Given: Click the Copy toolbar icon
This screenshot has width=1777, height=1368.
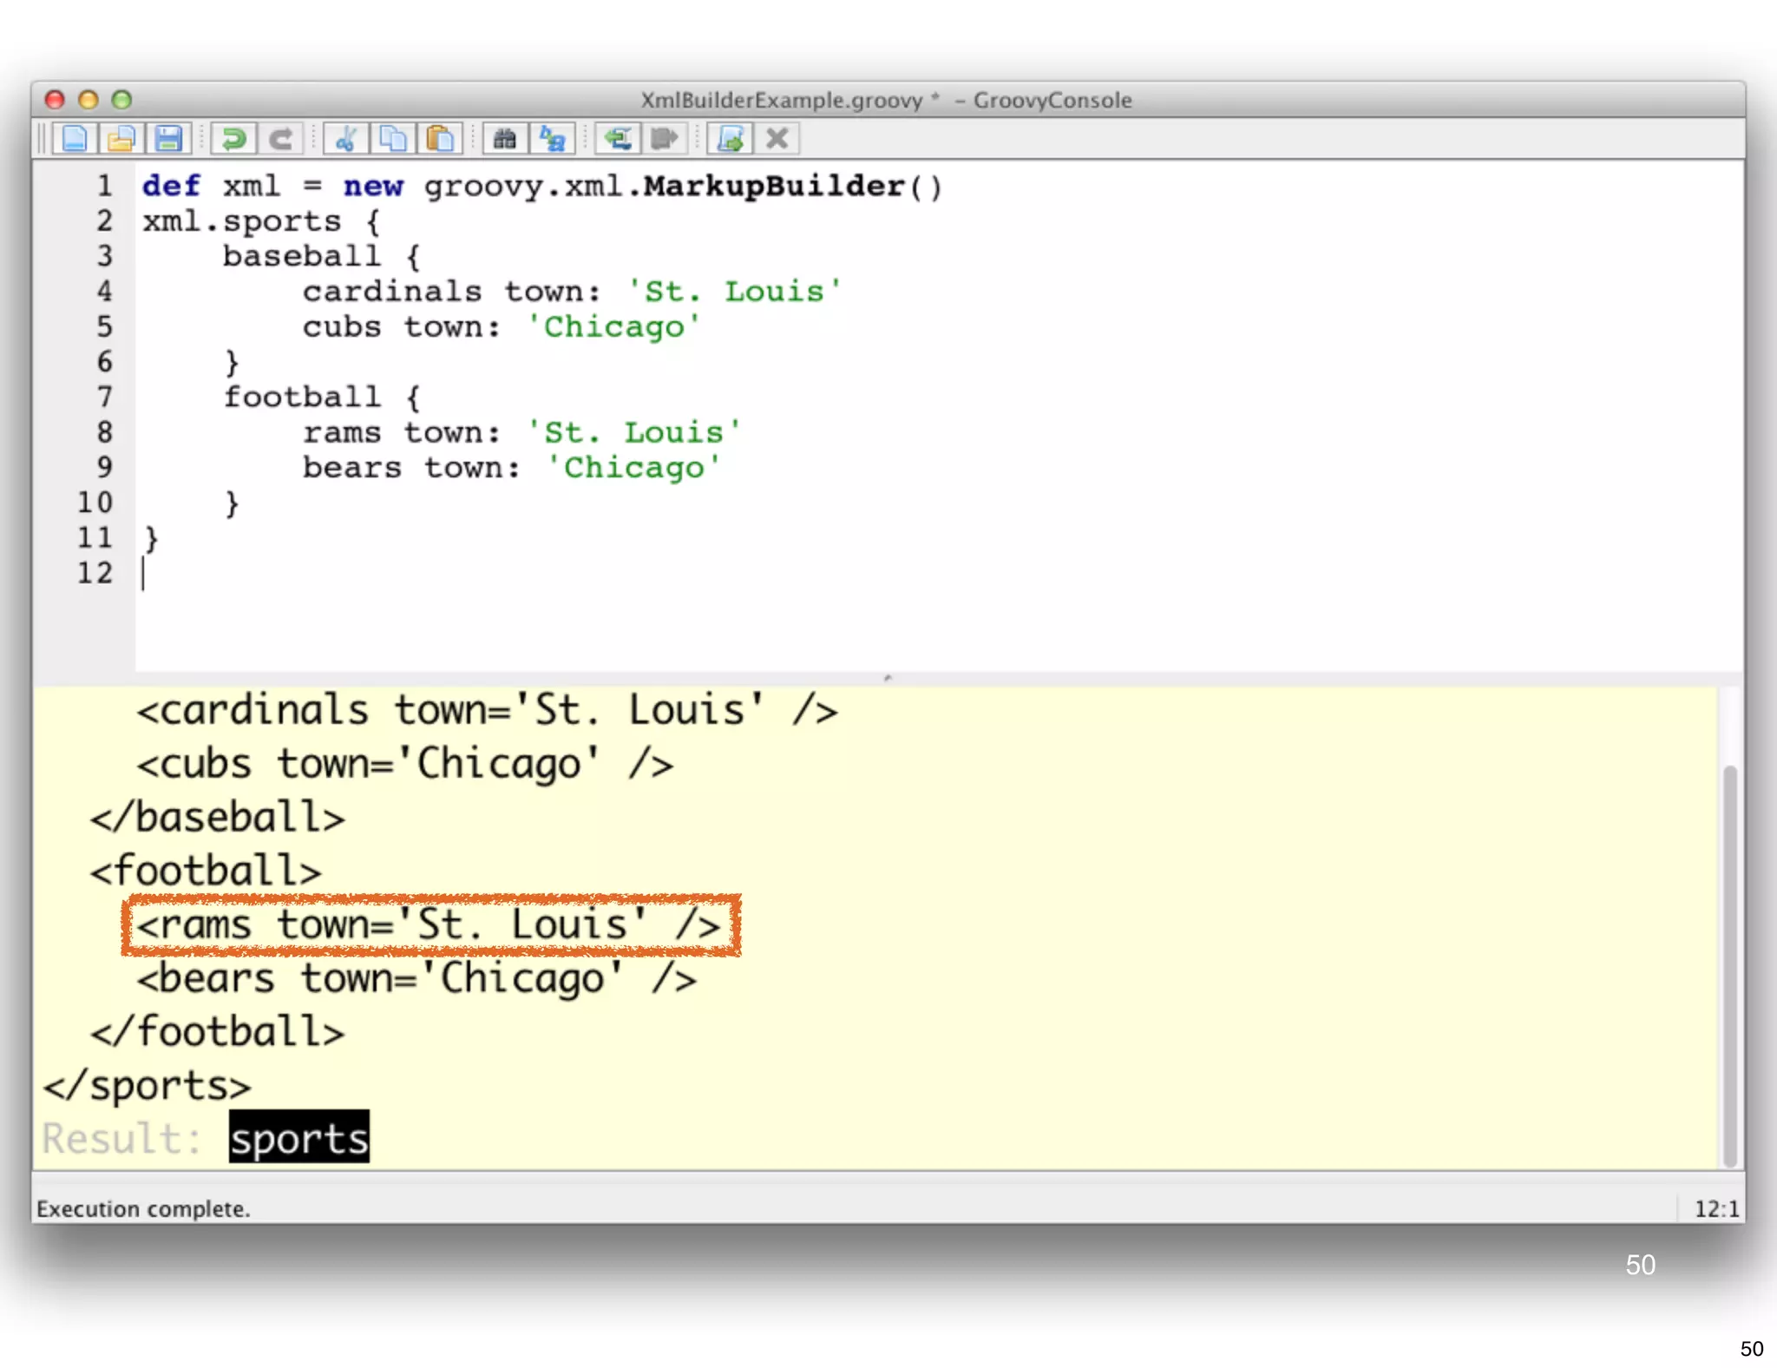Looking at the screenshot, I should pyautogui.click(x=393, y=139).
